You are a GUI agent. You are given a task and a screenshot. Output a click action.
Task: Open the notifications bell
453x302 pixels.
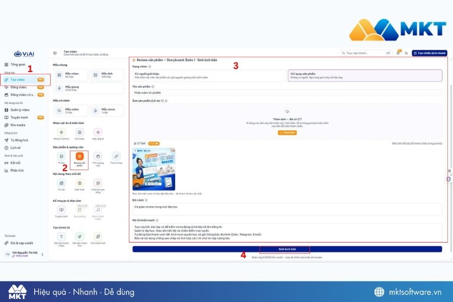click(x=399, y=53)
